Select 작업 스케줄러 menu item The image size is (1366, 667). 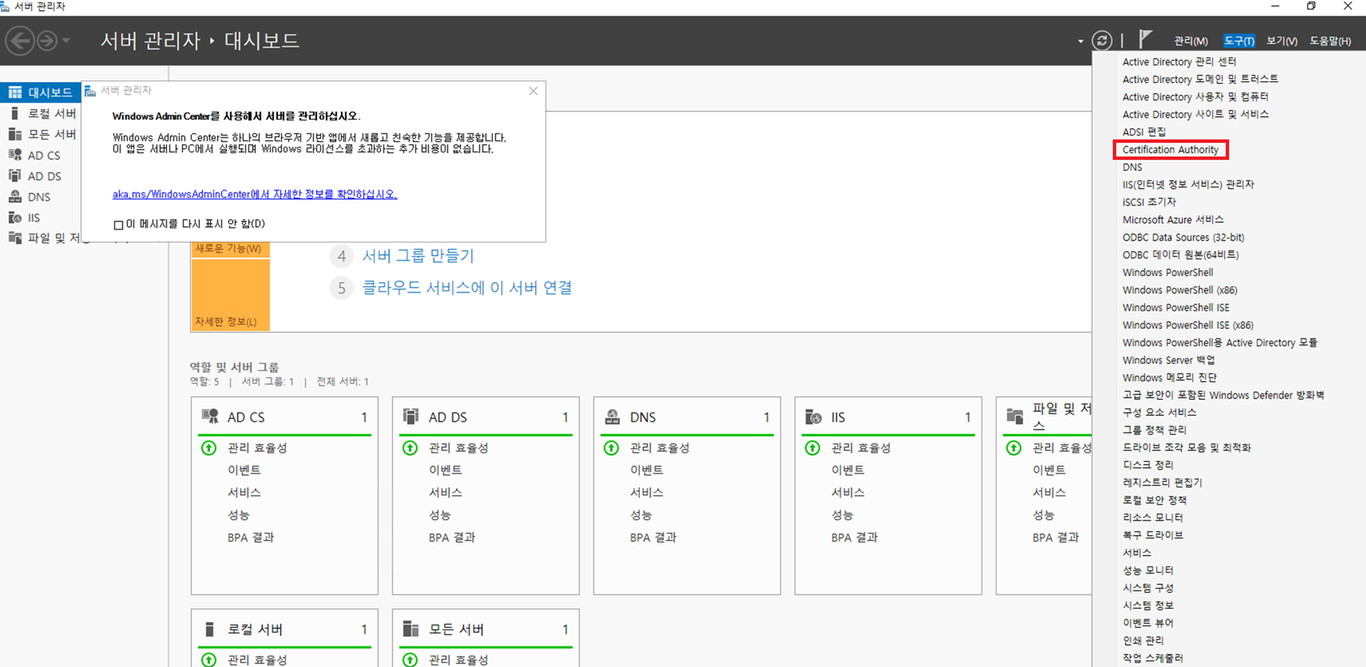tap(1153, 658)
